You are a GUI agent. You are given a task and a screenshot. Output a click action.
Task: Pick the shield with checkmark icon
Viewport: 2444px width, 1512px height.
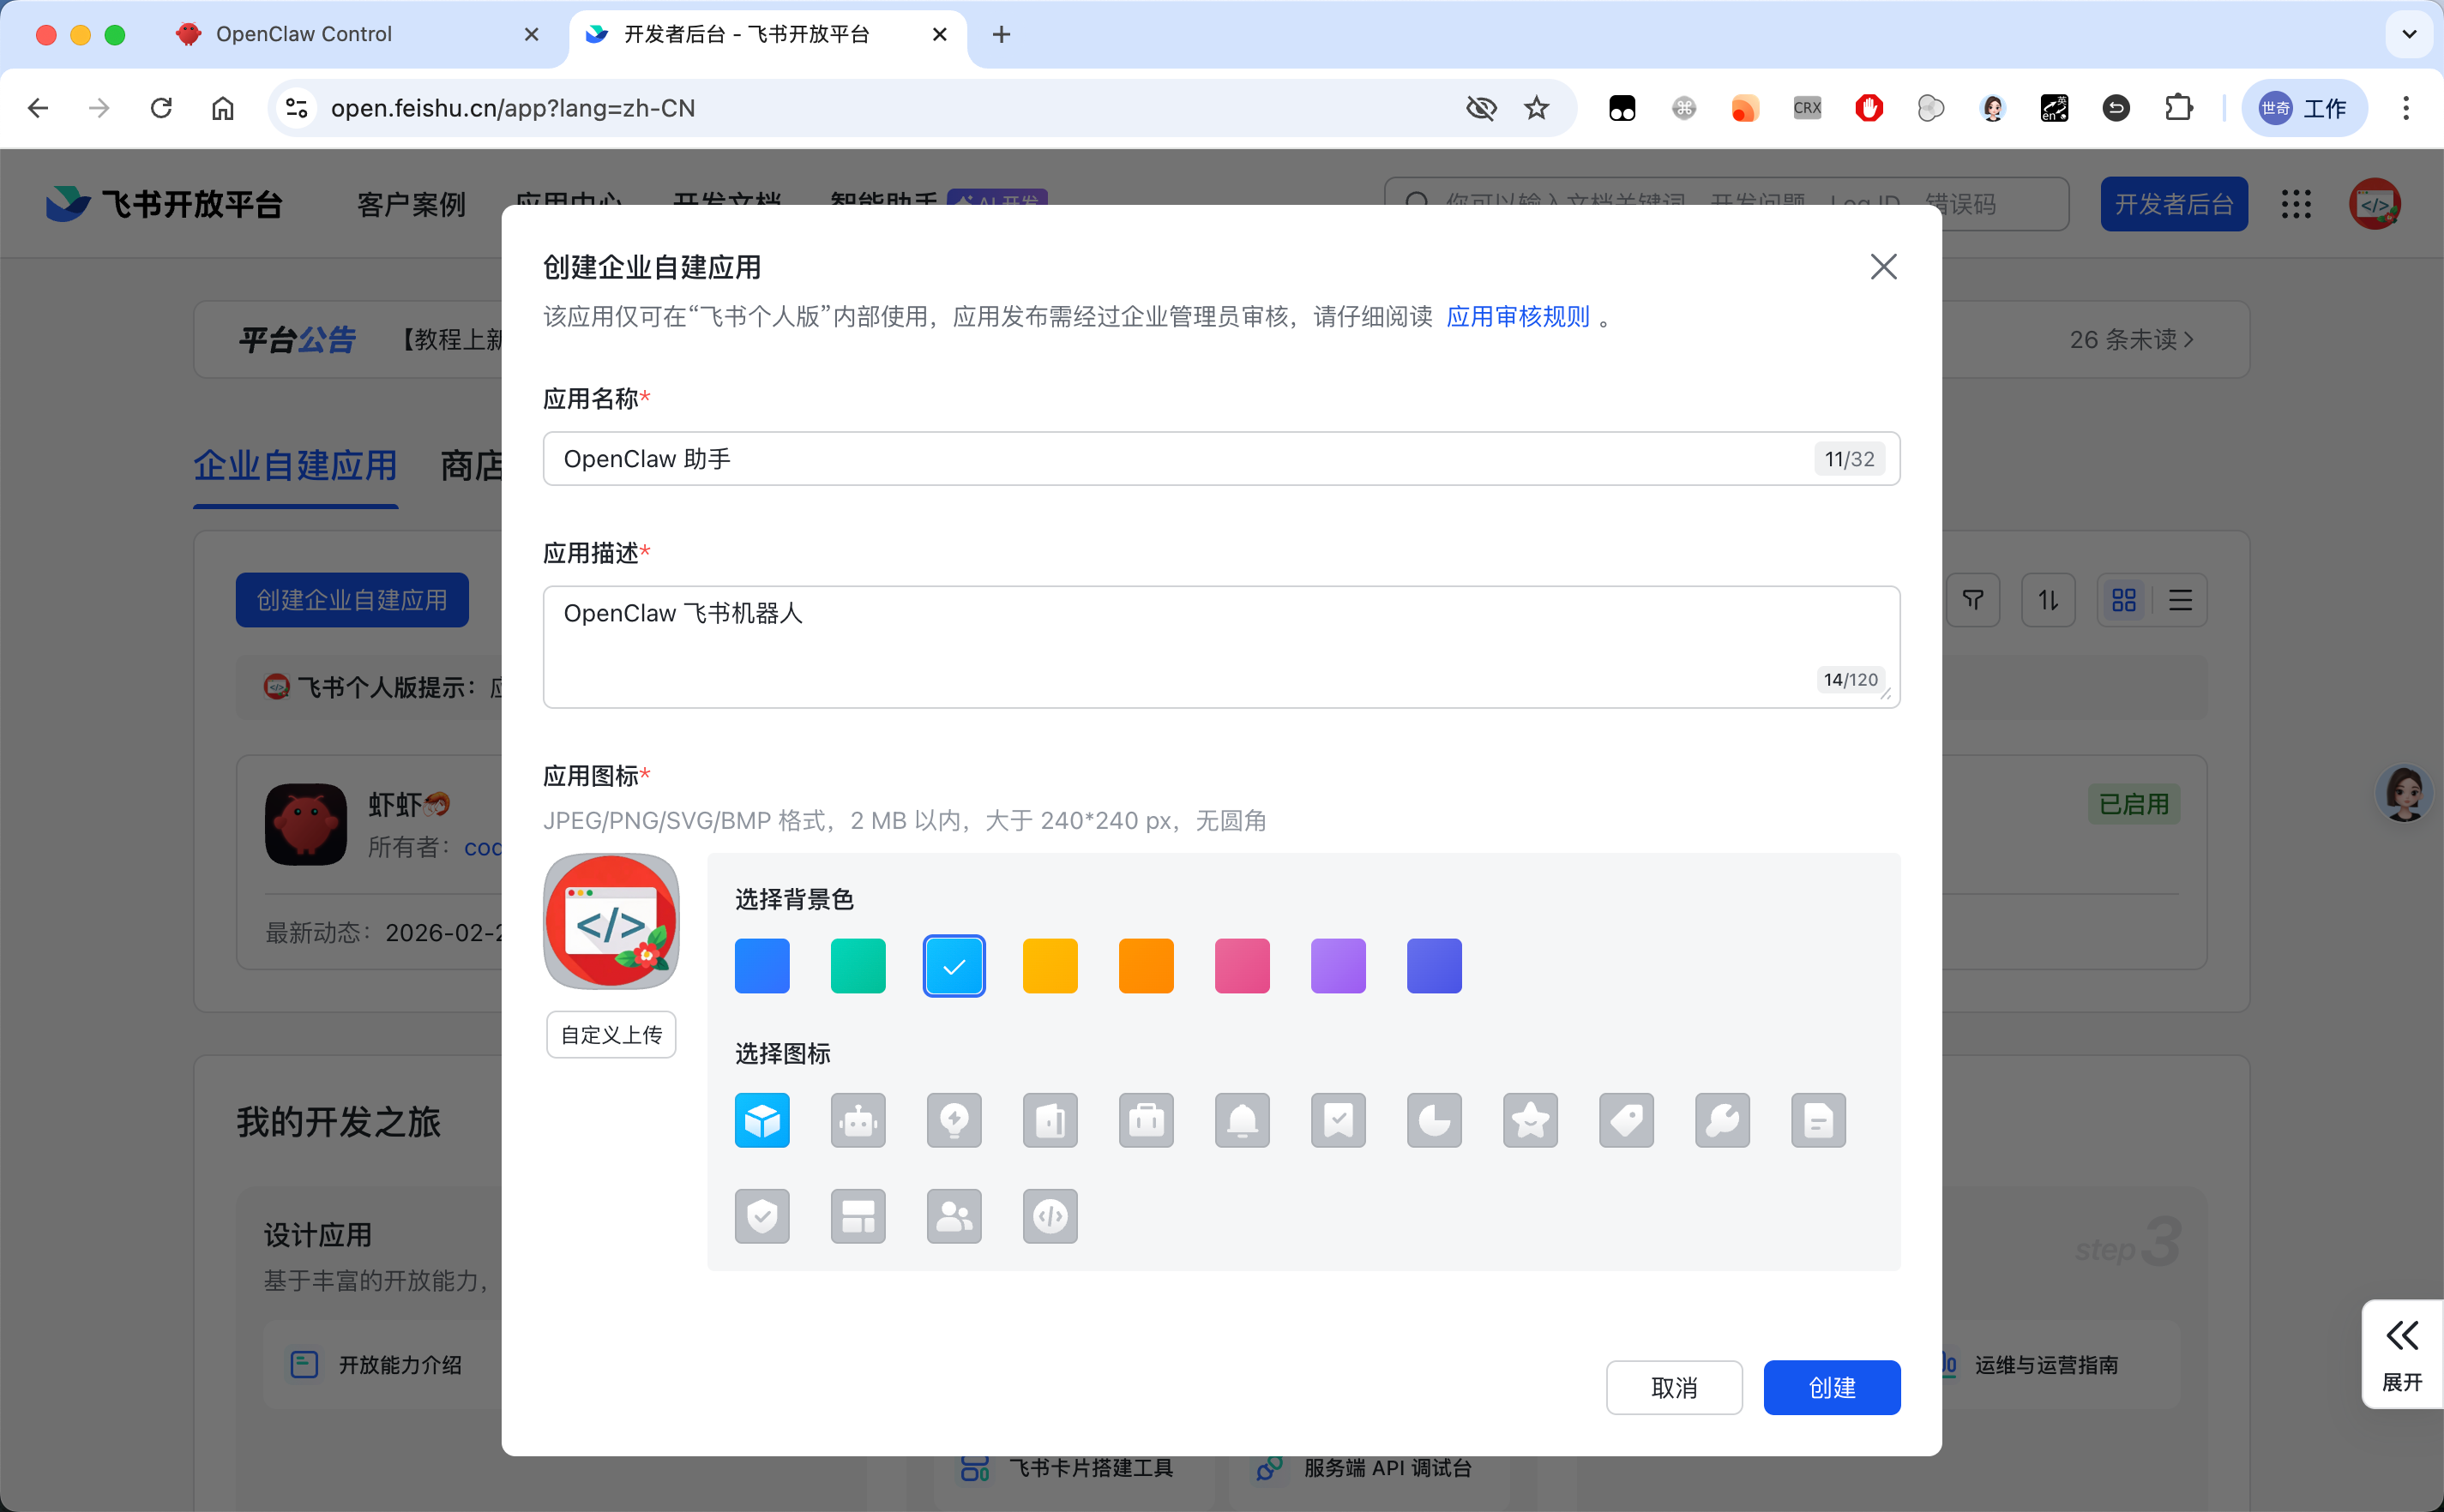click(762, 1216)
